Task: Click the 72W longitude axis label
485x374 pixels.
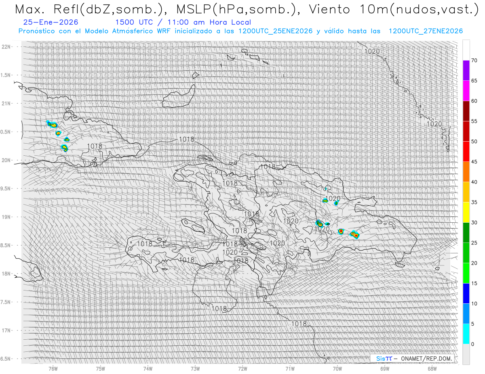Action: point(242,369)
